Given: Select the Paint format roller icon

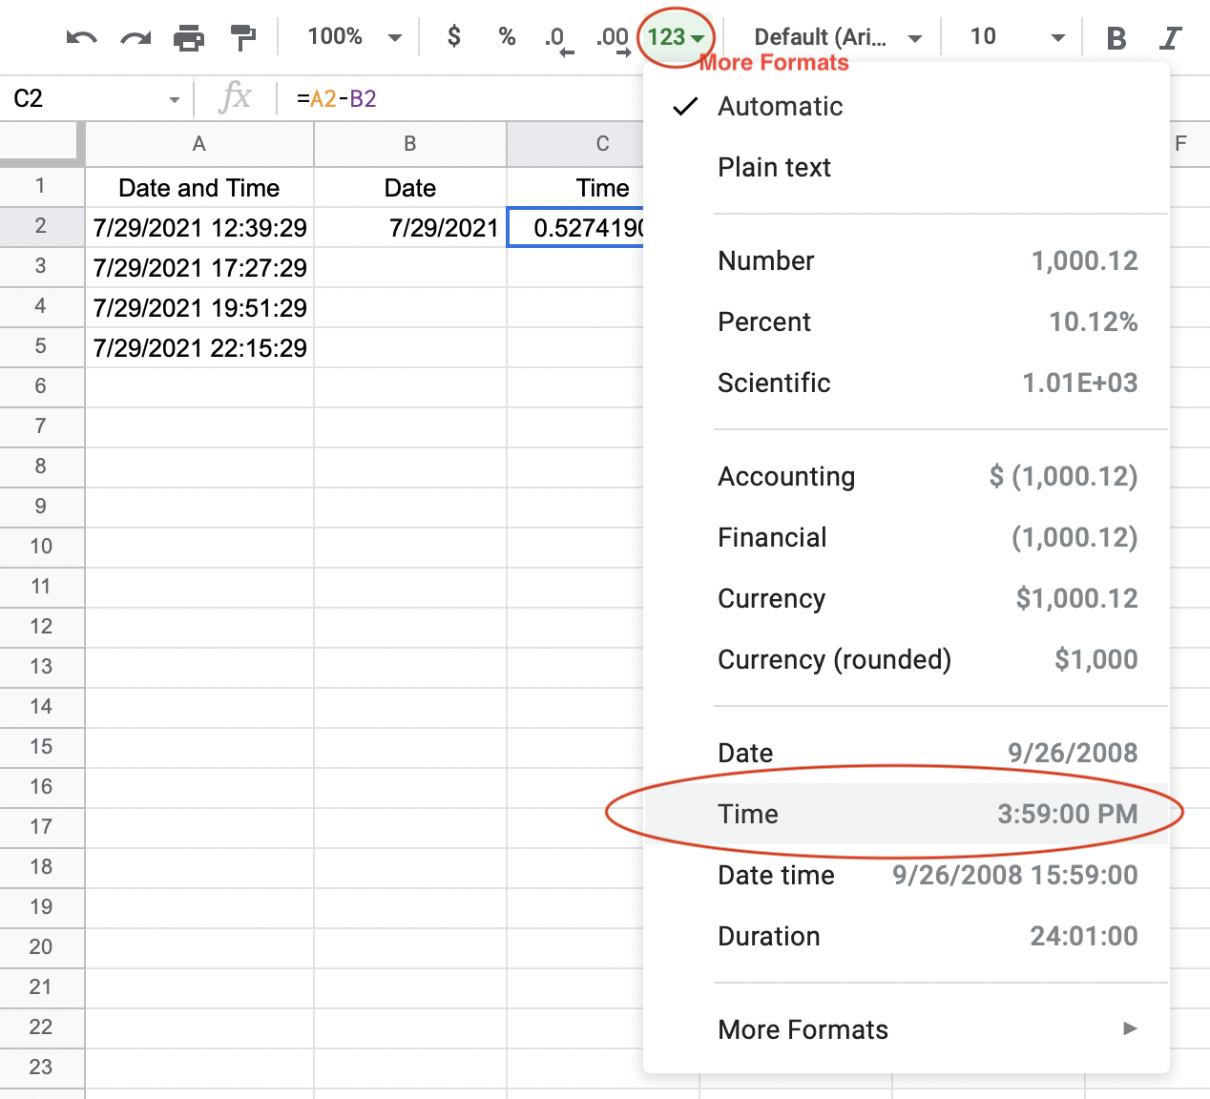Looking at the screenshot, I should (x=243, y=38).
